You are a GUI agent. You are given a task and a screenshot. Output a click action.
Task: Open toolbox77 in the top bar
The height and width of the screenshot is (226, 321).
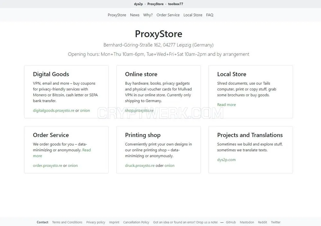pyautogui.click(x=176, y=4)
